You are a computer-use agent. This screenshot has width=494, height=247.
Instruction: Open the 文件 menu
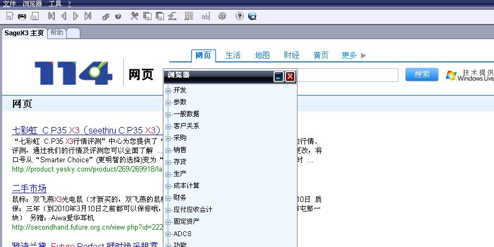[x=10, y=3]
